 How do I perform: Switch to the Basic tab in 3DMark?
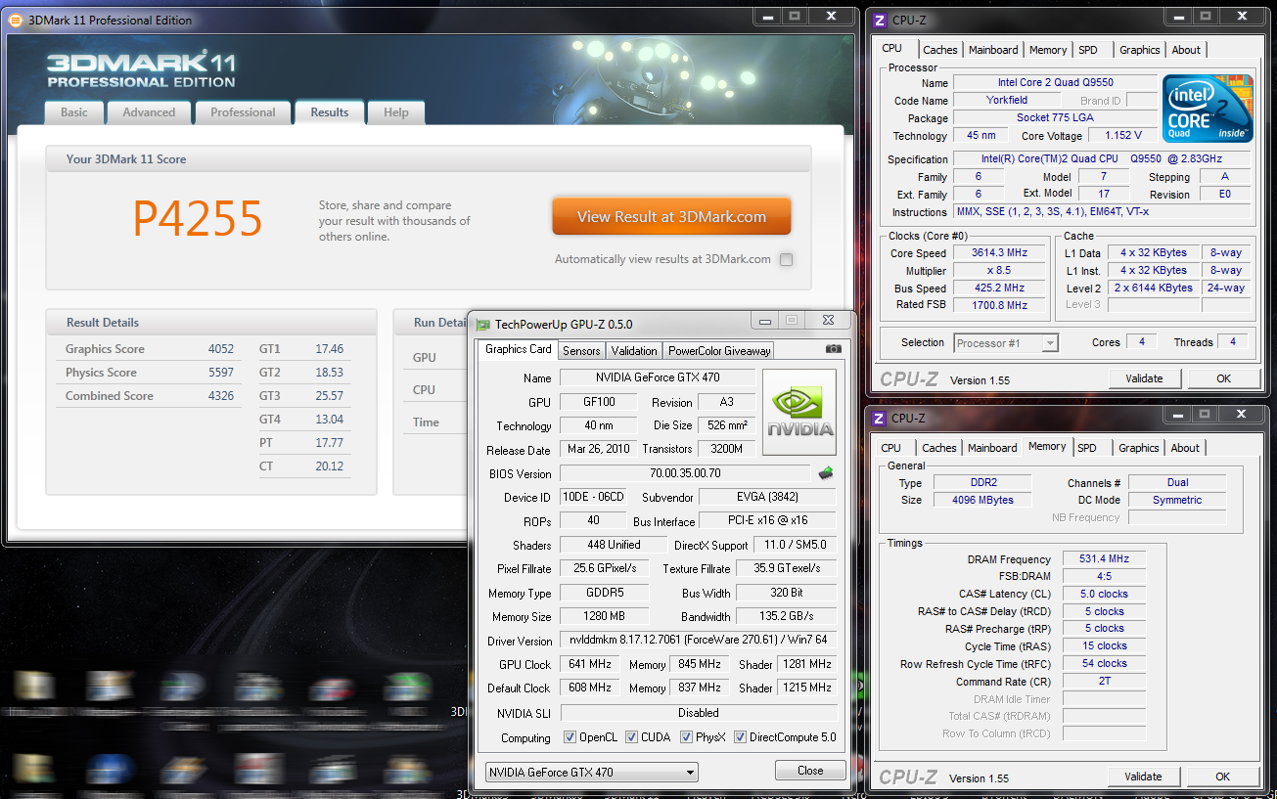click(x=74, y=112)
